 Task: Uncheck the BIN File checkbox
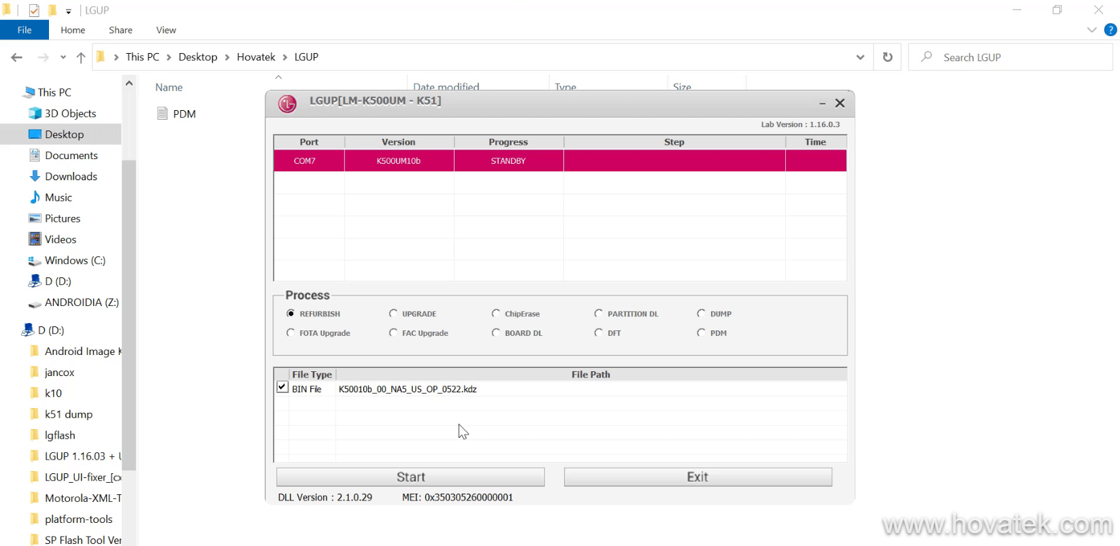pyautogui.click(x=282, y=387)
